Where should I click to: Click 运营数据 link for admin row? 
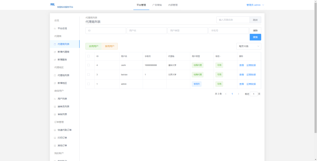tap(251, 84)
